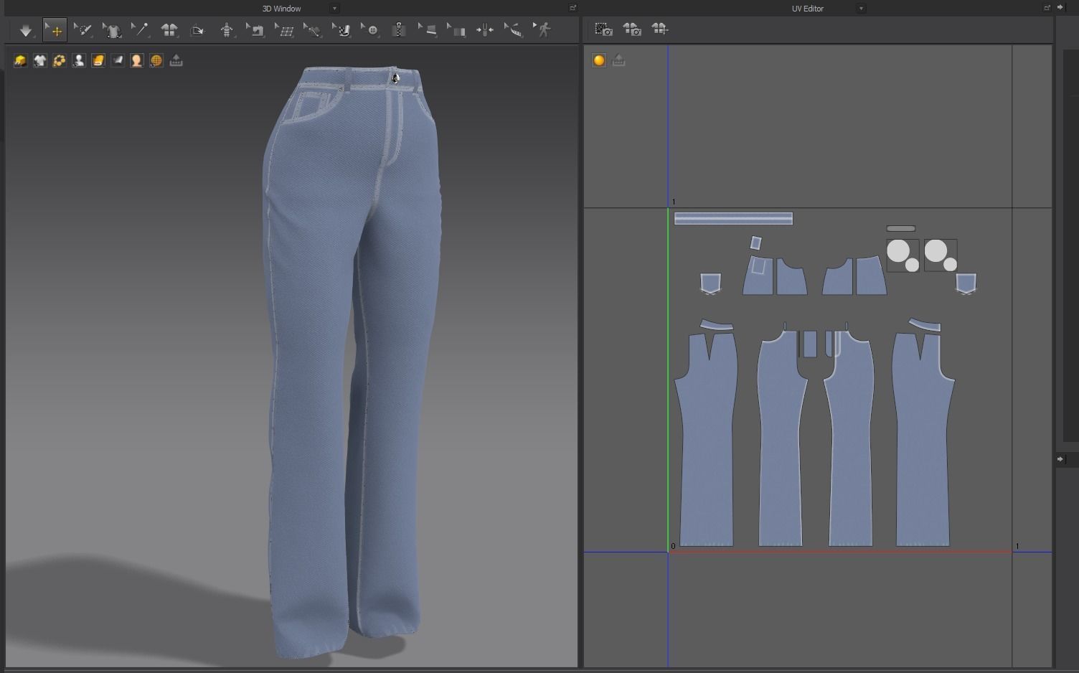Screen dimensions: 1079x673
Task: Click the Tack on Avatar arrows tool
Action: [485, 30]
